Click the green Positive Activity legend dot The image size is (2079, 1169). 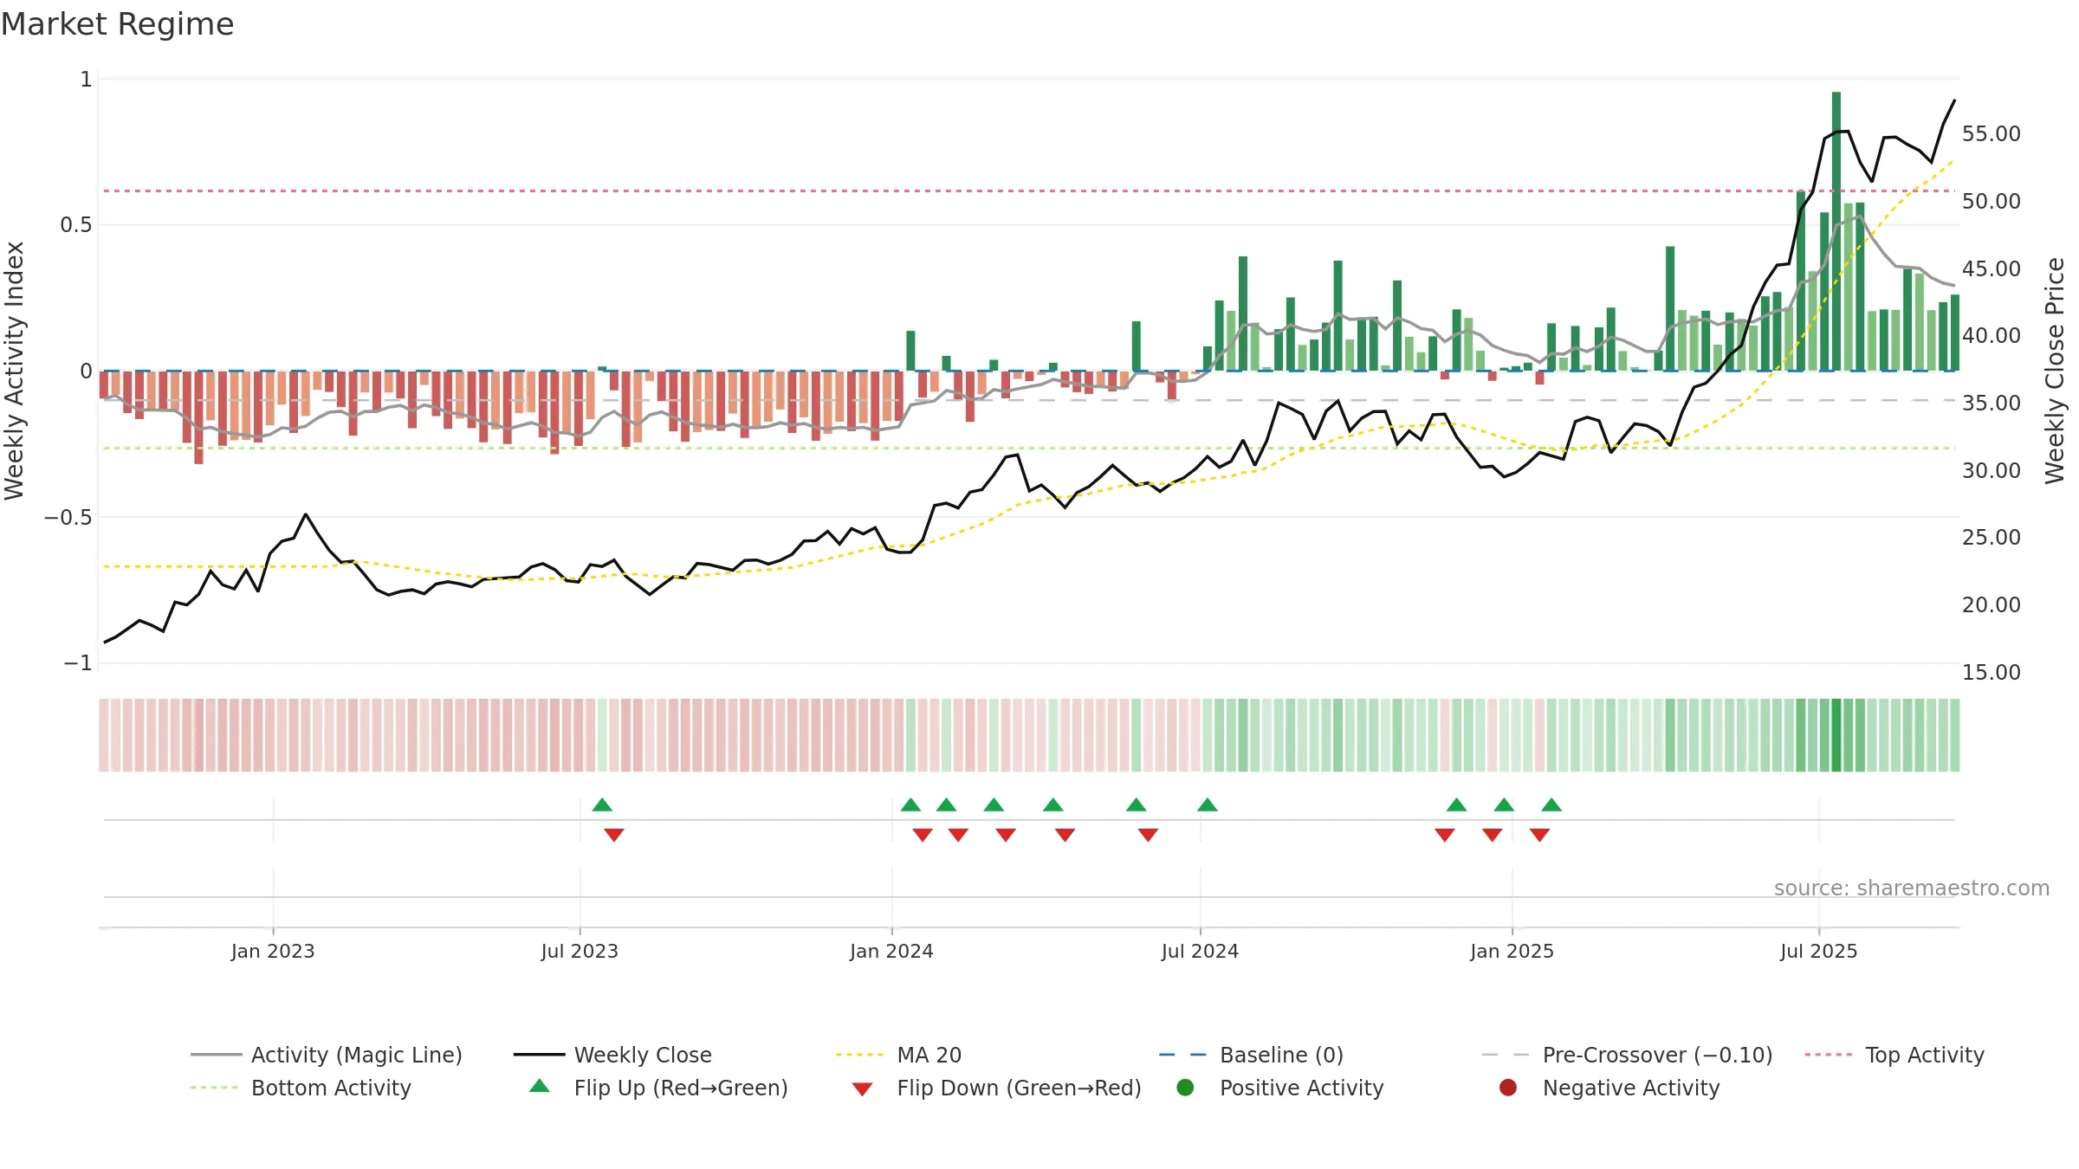tap(1185, 1088)
